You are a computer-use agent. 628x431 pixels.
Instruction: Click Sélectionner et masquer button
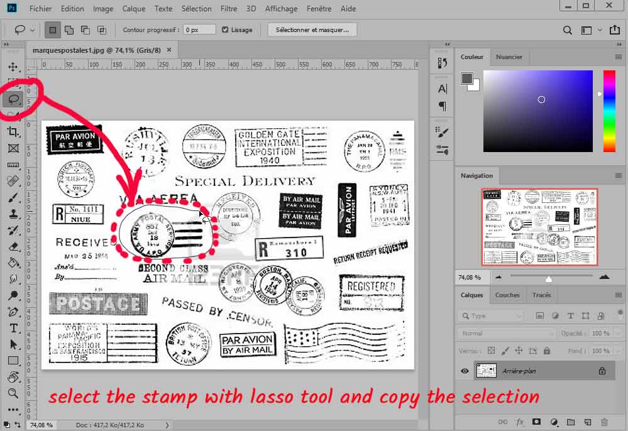312,30
